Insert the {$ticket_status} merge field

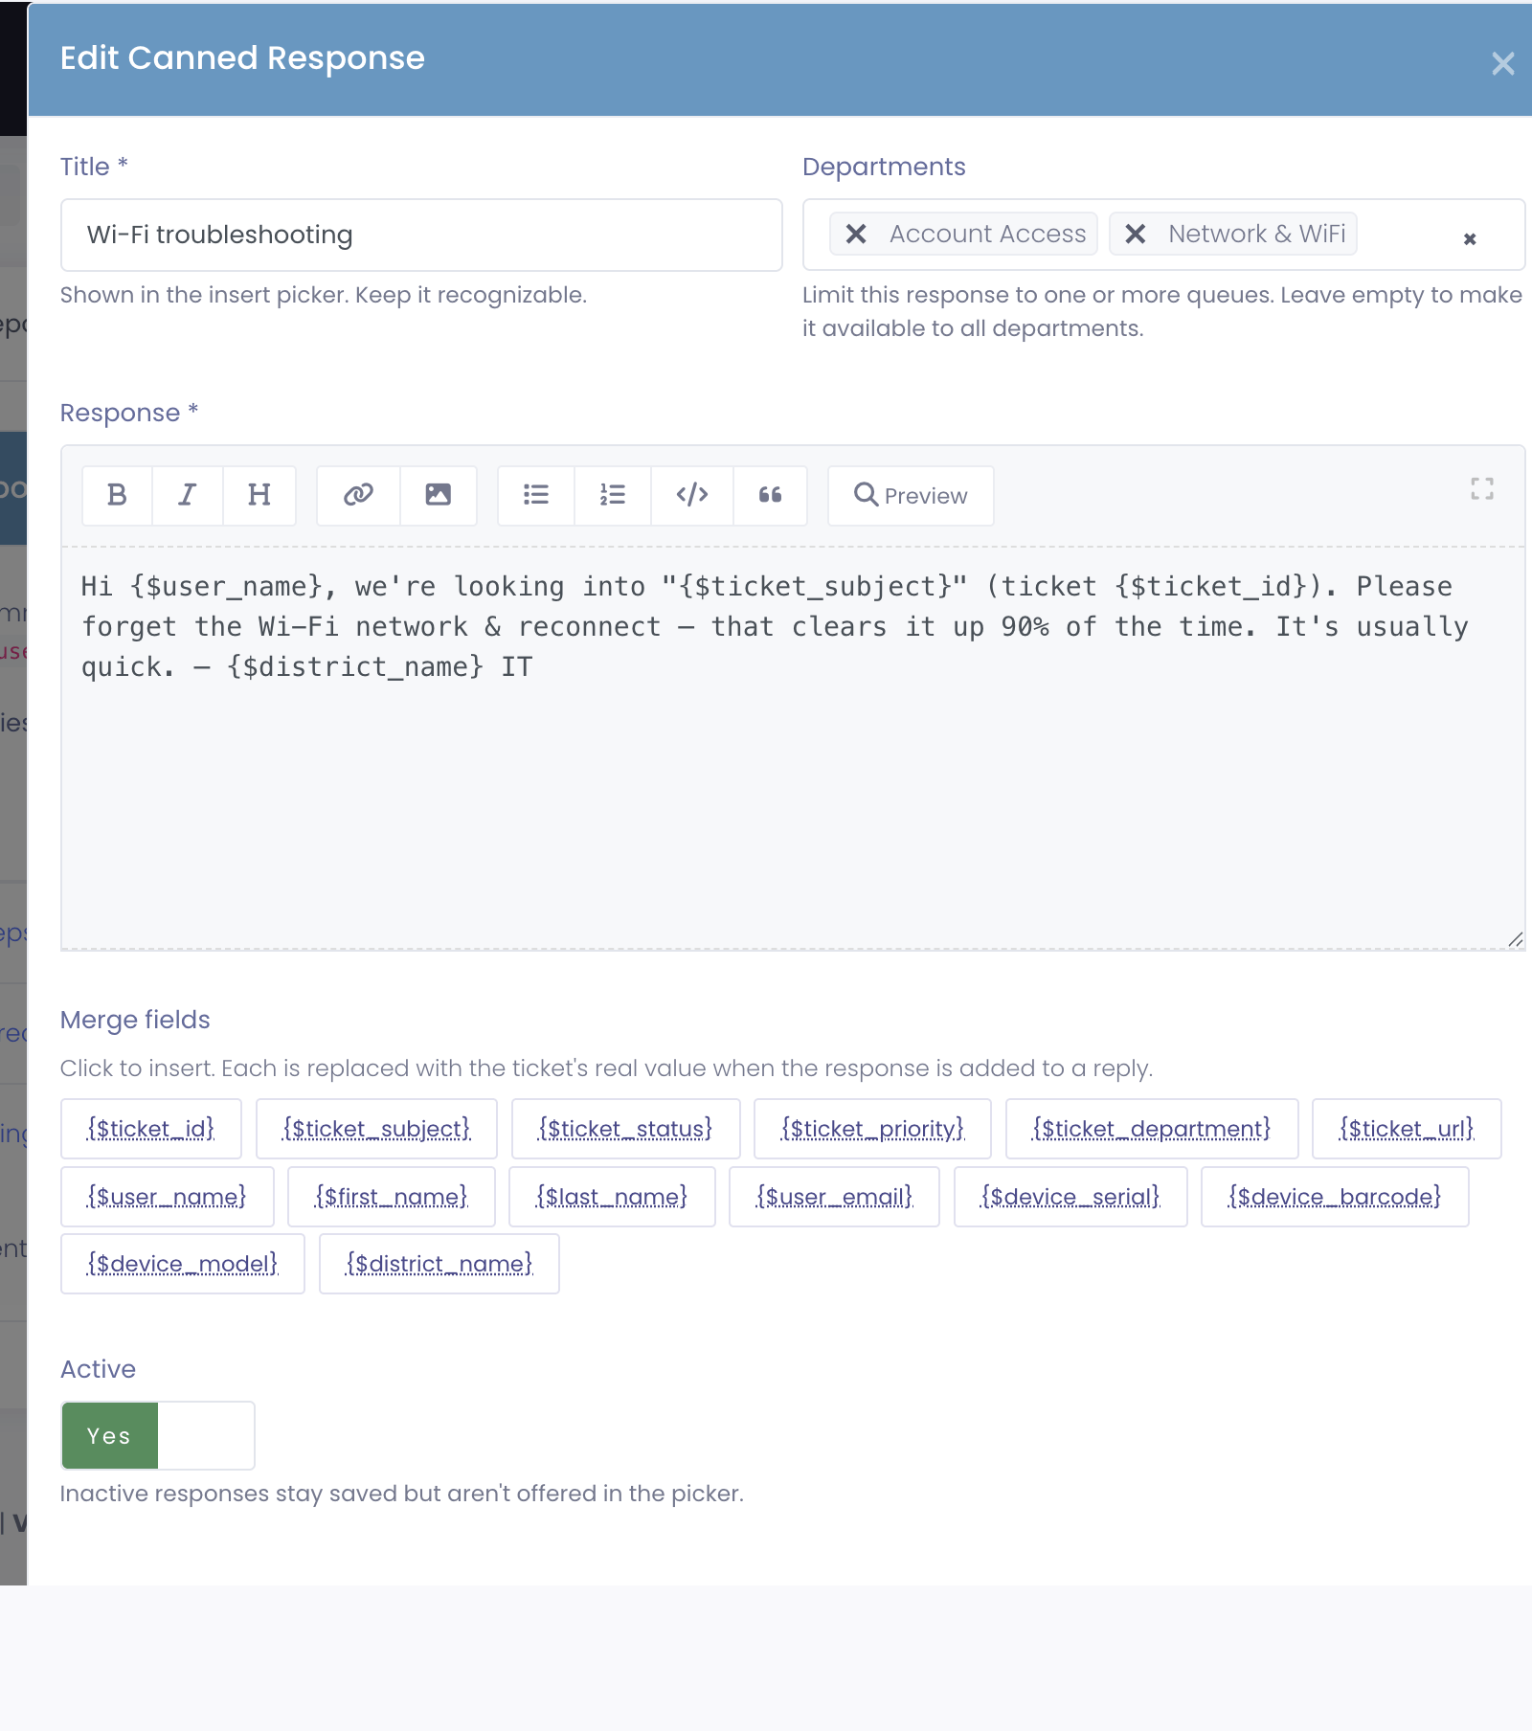click(x=626, y=1129)
